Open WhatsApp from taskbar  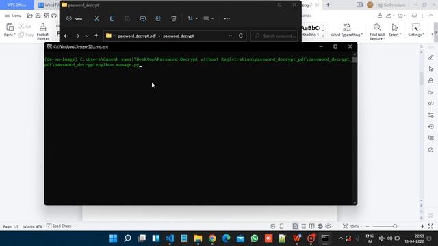pyautogui.click(x=254, y=238)
